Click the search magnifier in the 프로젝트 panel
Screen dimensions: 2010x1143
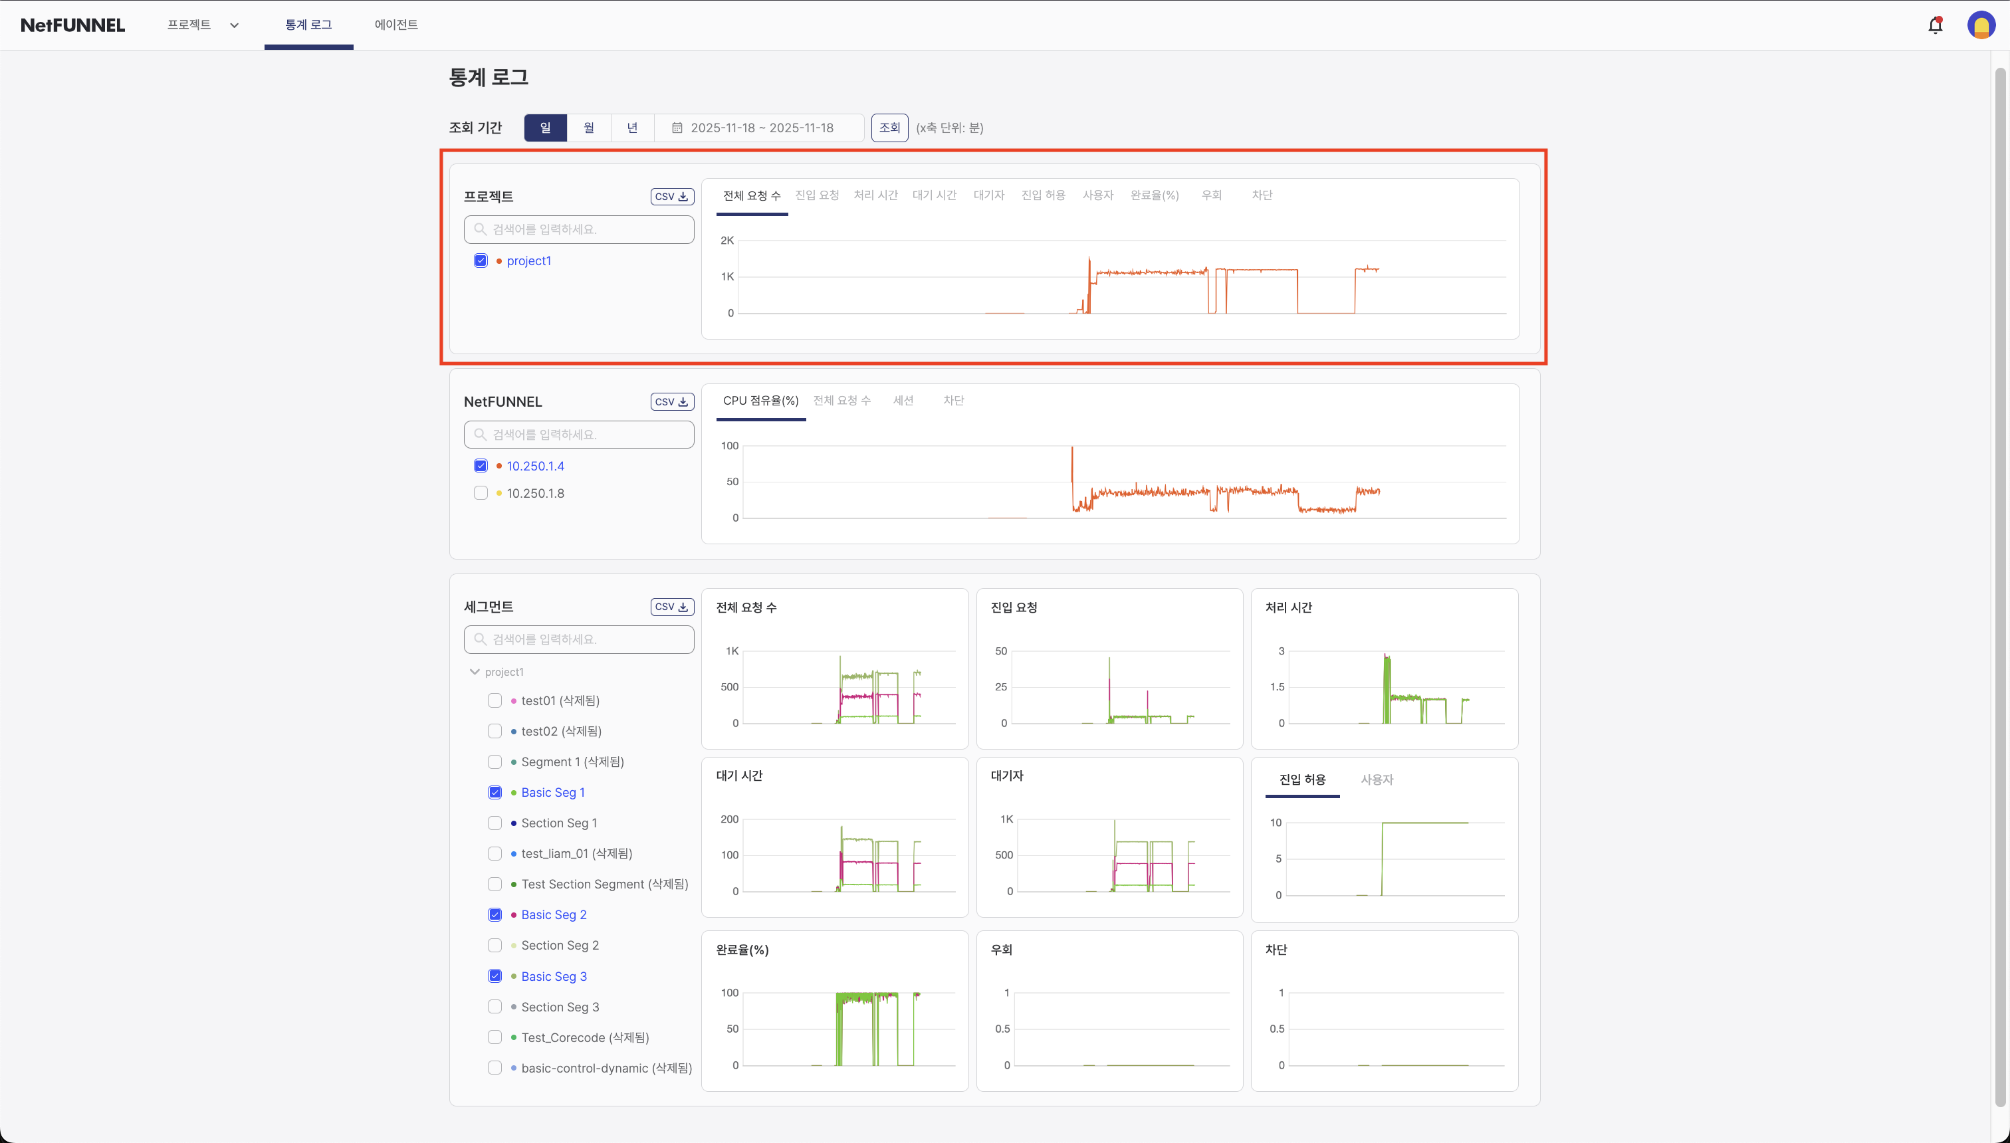481,229
